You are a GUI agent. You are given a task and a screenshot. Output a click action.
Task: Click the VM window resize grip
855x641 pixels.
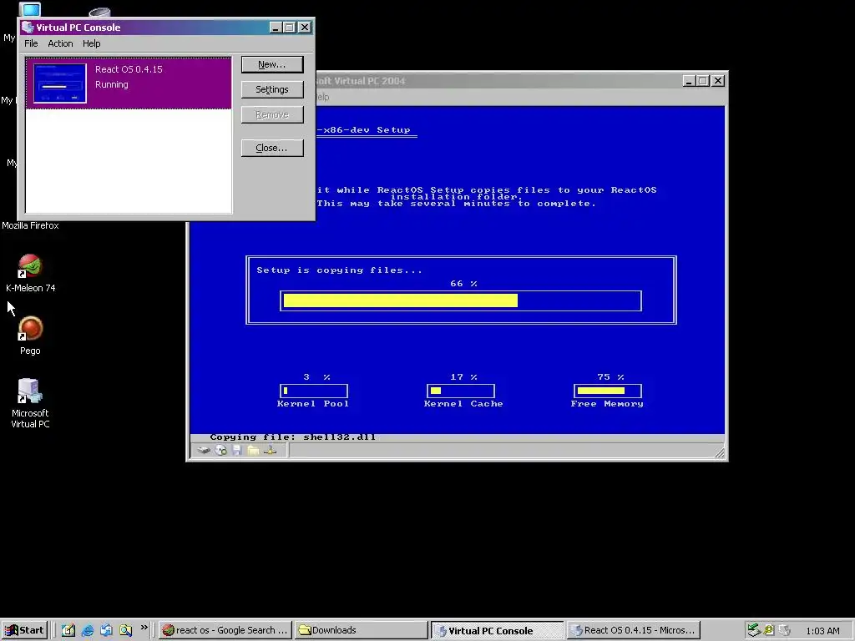coord(720,452)
